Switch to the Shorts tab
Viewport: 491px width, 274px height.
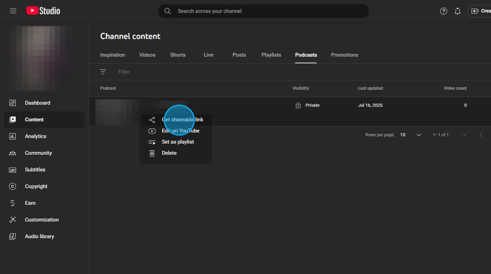[178, 55]
